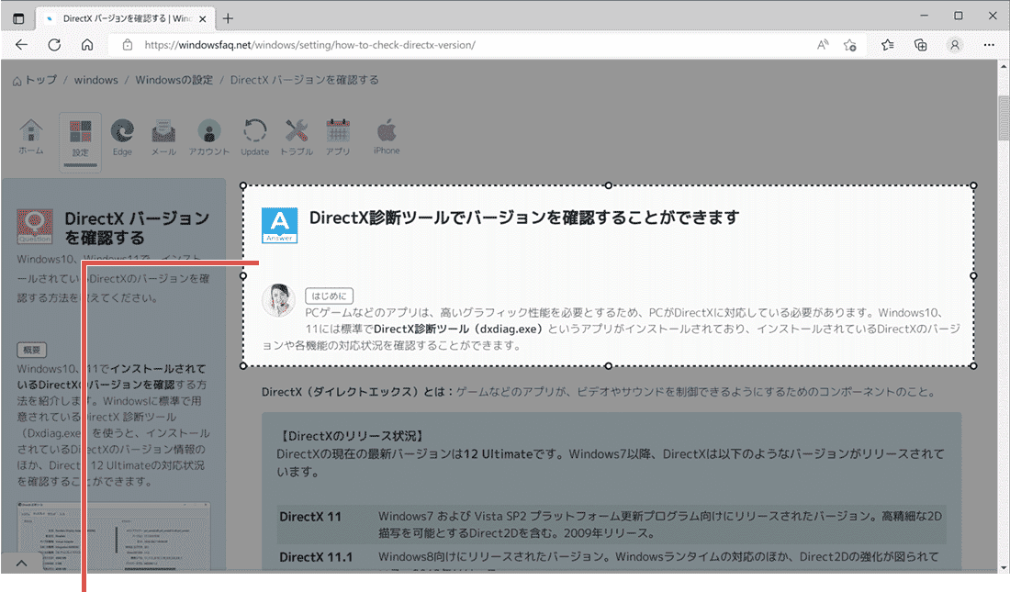This screenshot has height=592, width=1010.
Task: Go back to the previous page
Action: click(21, 45)
